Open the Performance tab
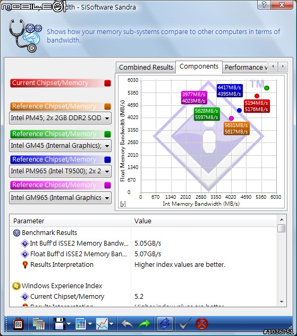This screenshot has width=297, height=336. tap(245, 68)
